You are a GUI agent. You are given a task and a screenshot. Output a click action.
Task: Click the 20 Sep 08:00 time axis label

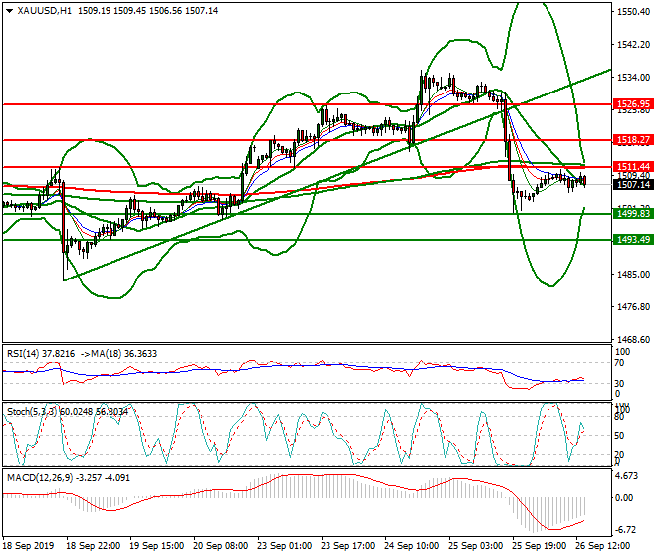[221, 546]
